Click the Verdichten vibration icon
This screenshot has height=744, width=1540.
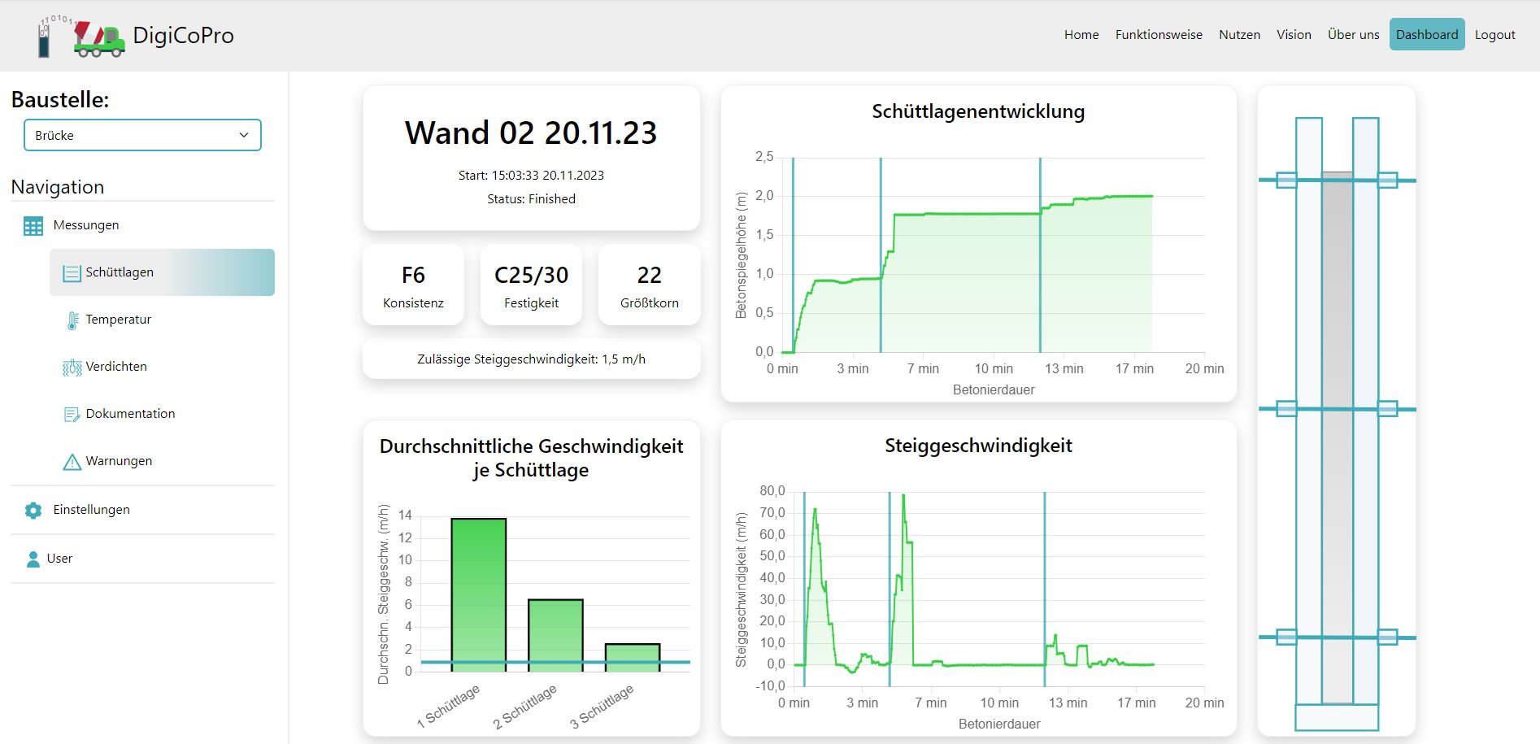[x=72, y=368]
